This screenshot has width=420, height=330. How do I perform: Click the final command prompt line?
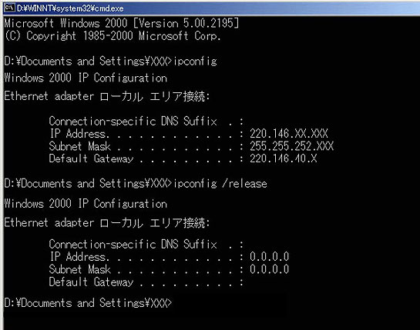click(88, 303)
